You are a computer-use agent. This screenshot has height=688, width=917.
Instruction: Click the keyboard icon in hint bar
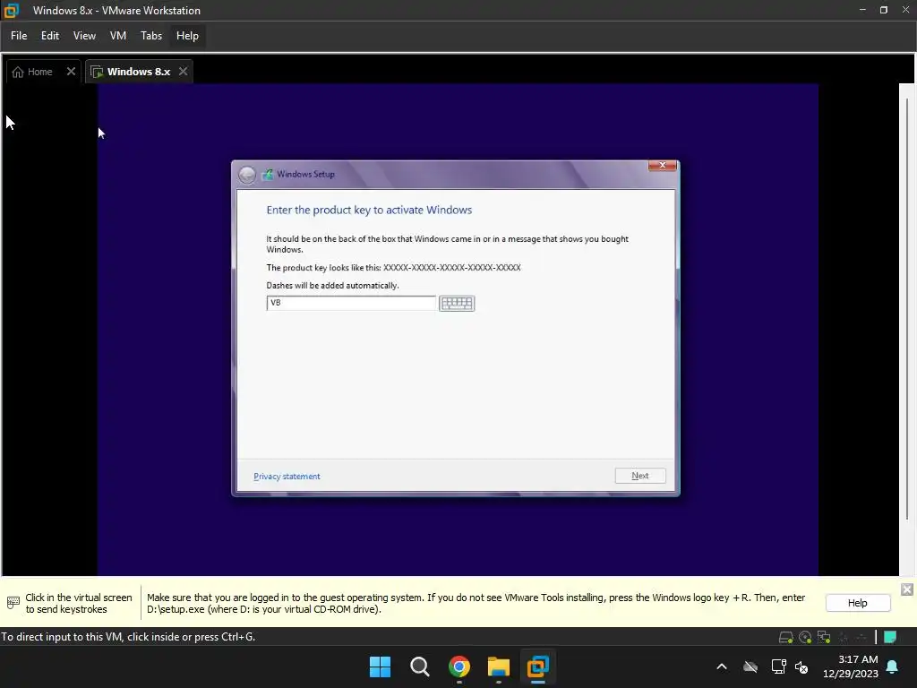click(x=13, y=603)
